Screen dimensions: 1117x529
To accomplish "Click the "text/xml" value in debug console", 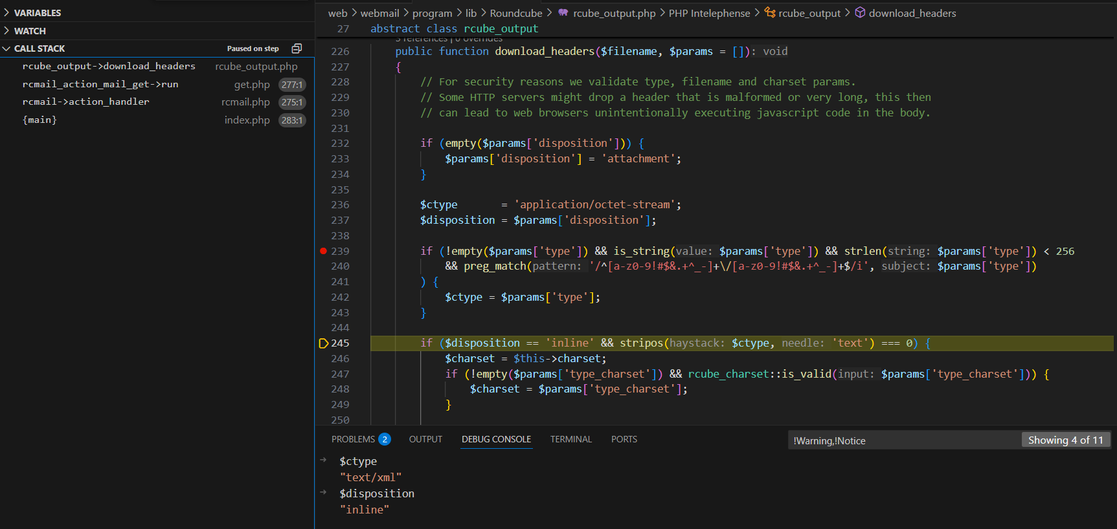I will (371, 477).
